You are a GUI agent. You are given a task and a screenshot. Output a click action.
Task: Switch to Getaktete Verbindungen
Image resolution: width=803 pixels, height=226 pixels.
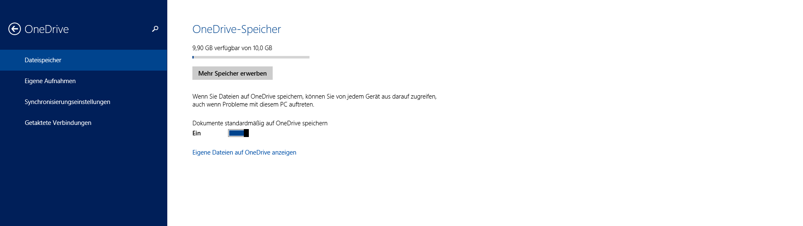tap(58, 123)
